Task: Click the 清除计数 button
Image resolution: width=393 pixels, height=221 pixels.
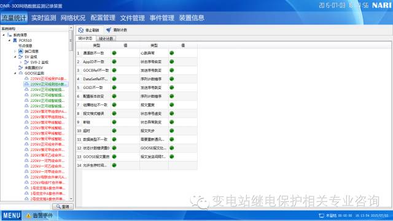Action: point(117,30)
